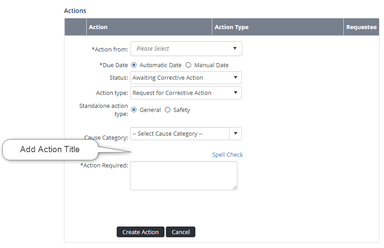Image resolution: width=384 pixels, height=248 pixels.
Task: Select General standalone action type
Action: (x=134, y=110)
